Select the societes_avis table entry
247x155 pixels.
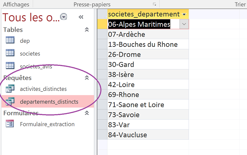(x=36, y=67)
